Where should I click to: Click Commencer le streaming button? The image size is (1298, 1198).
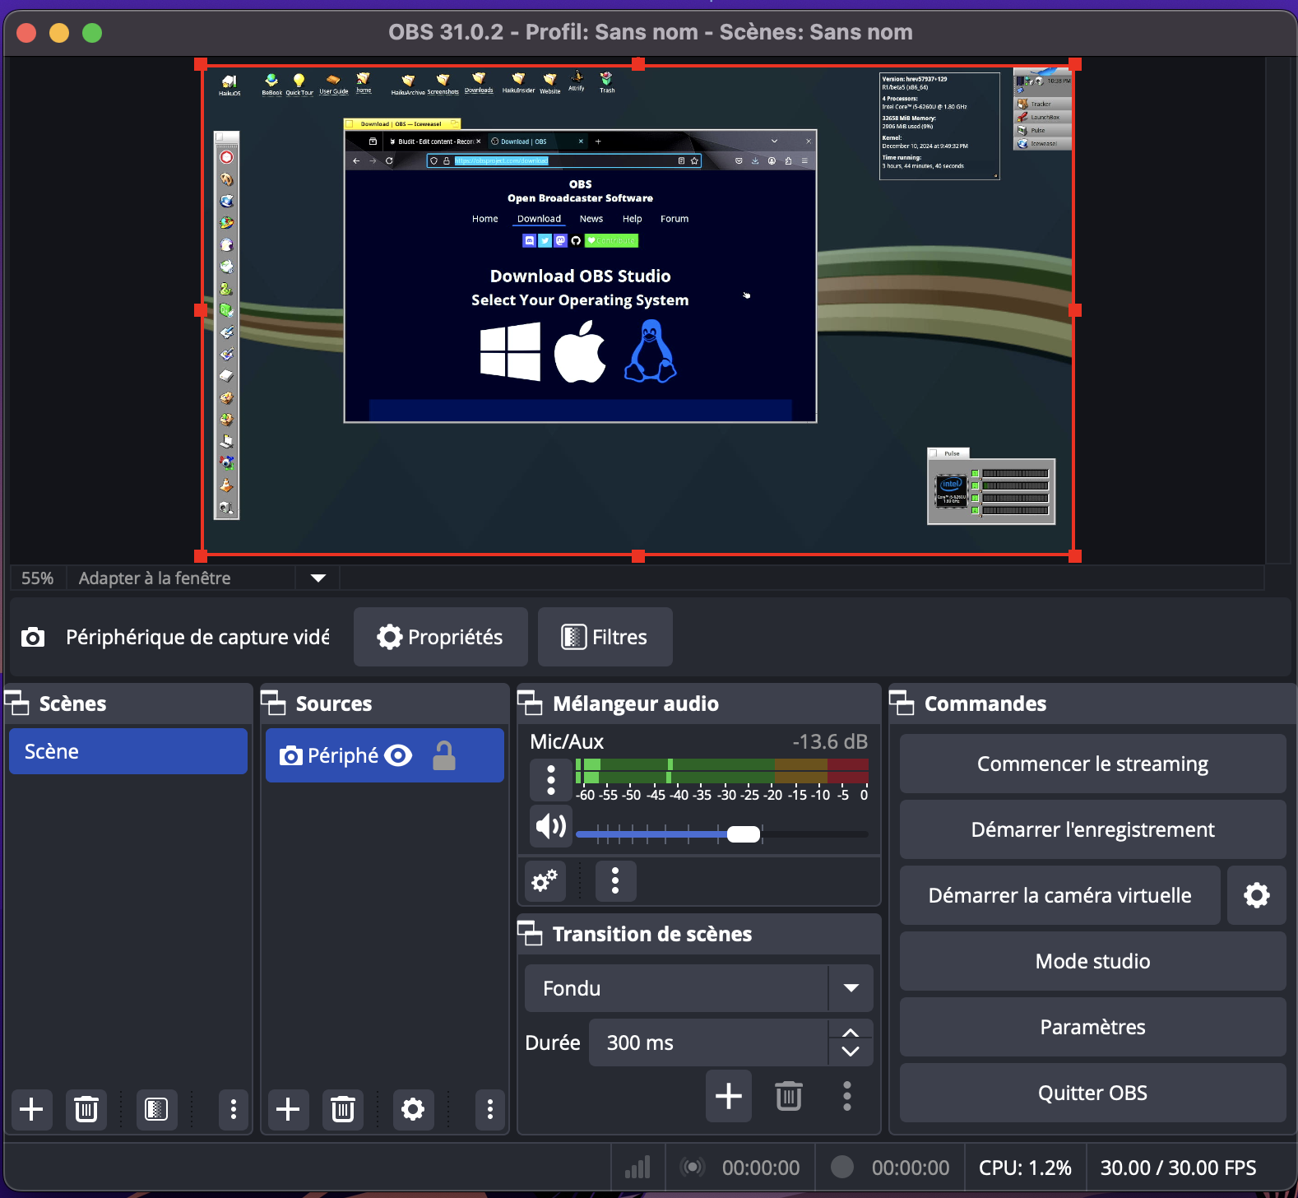click(1092, 764)
